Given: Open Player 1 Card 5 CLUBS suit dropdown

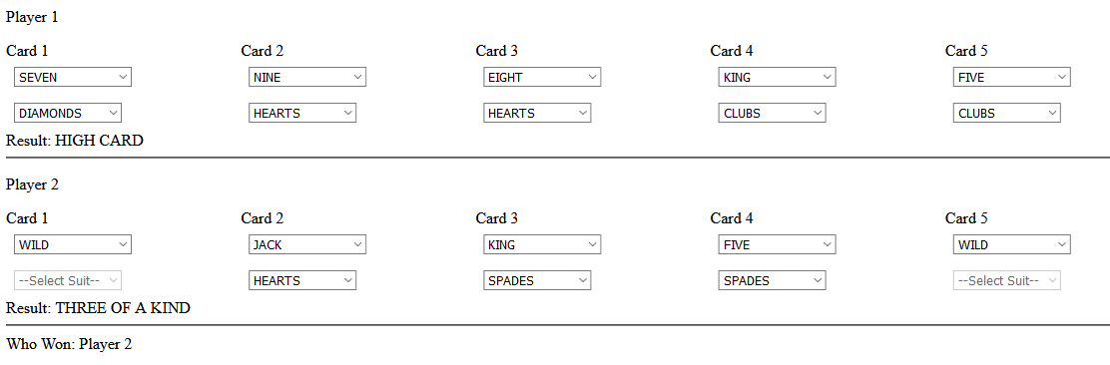Looking at the screenshot, I should point(1006,113).
